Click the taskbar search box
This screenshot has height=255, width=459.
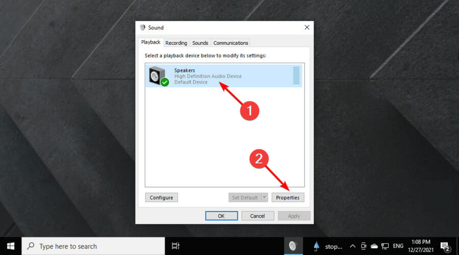pos(93,246)
